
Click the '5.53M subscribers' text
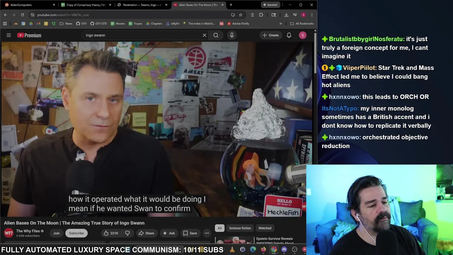tap(28, 236)
